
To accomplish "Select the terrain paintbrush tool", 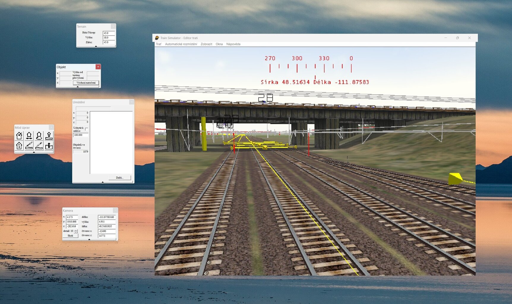I will tap(29, 145).
